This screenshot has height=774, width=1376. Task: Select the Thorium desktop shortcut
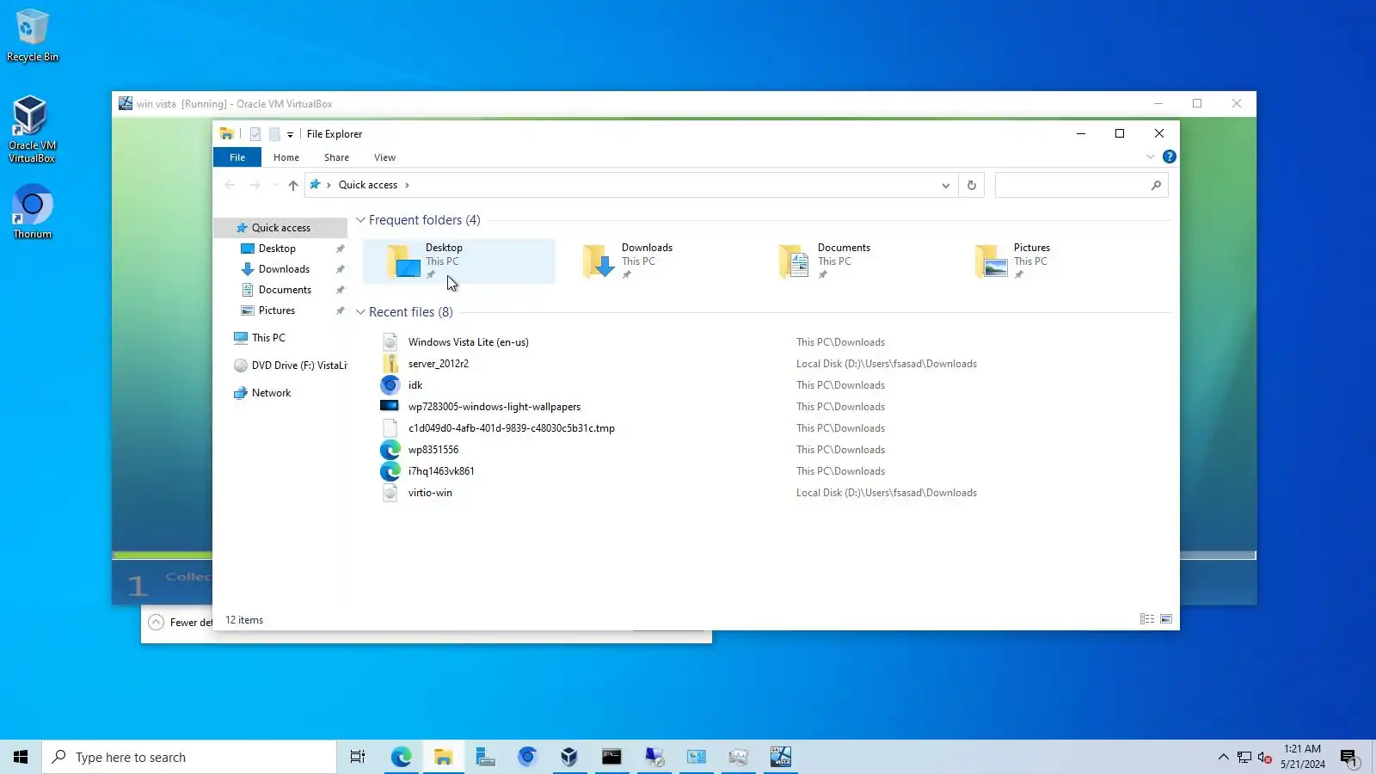click(x=32, y=212)
